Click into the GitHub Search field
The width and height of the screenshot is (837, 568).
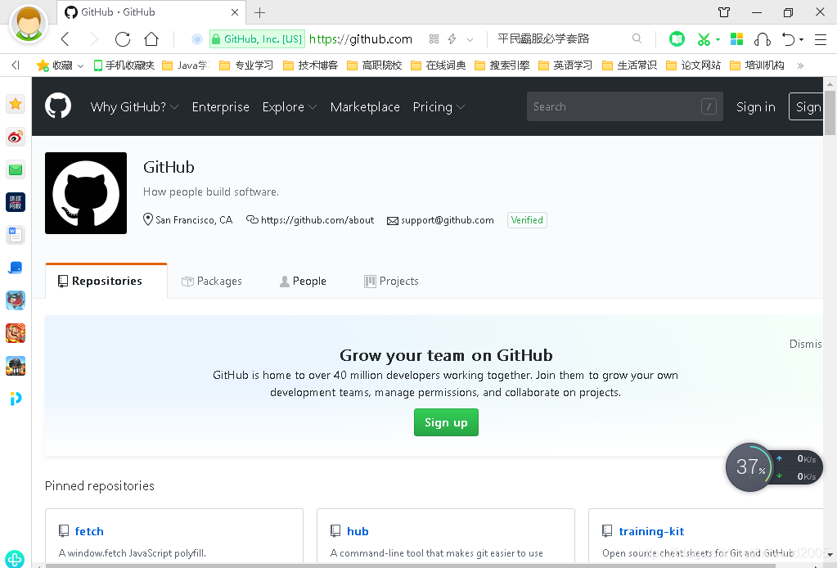click(x=624, y=106)
